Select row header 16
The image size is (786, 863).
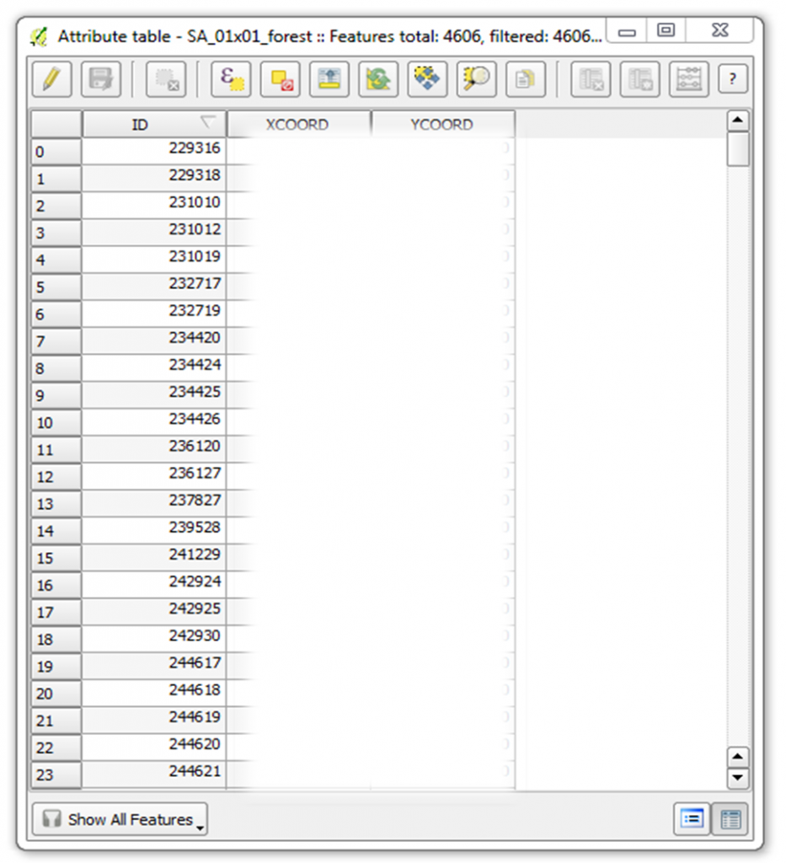pos(56,585)
